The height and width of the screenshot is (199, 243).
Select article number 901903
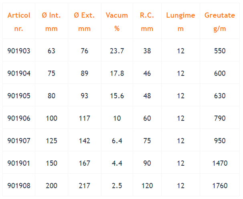19,51
